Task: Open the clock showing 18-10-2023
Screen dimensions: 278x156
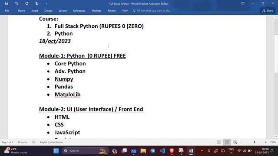Action: click(262, 151)
